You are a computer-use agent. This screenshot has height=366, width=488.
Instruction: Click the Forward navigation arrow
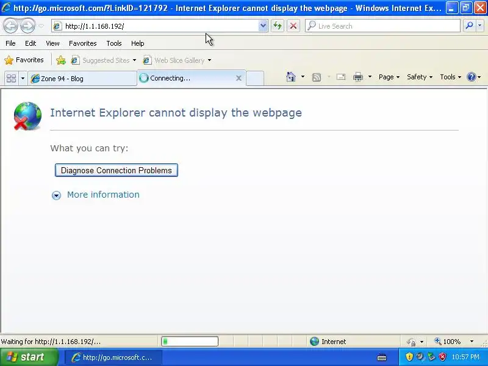click(28, 26)
